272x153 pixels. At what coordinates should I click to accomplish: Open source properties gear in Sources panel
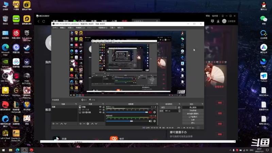point(88,124)
